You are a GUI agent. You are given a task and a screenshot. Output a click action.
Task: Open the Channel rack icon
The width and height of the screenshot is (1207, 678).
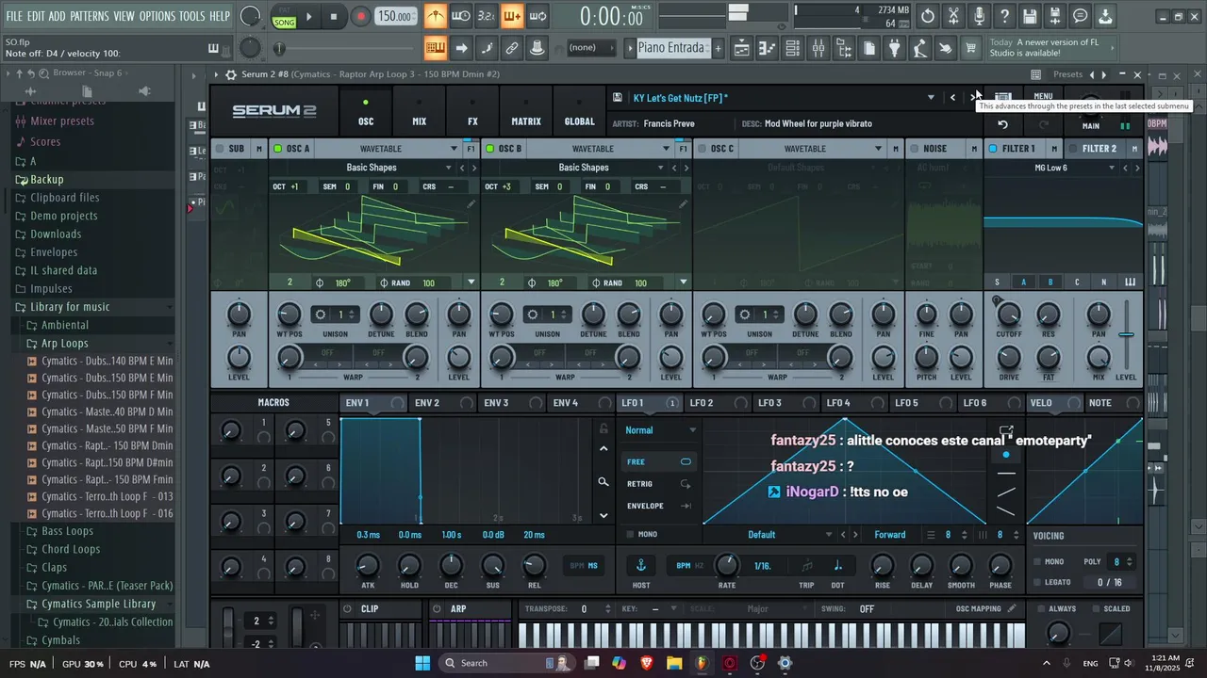[x=793, y=48]
